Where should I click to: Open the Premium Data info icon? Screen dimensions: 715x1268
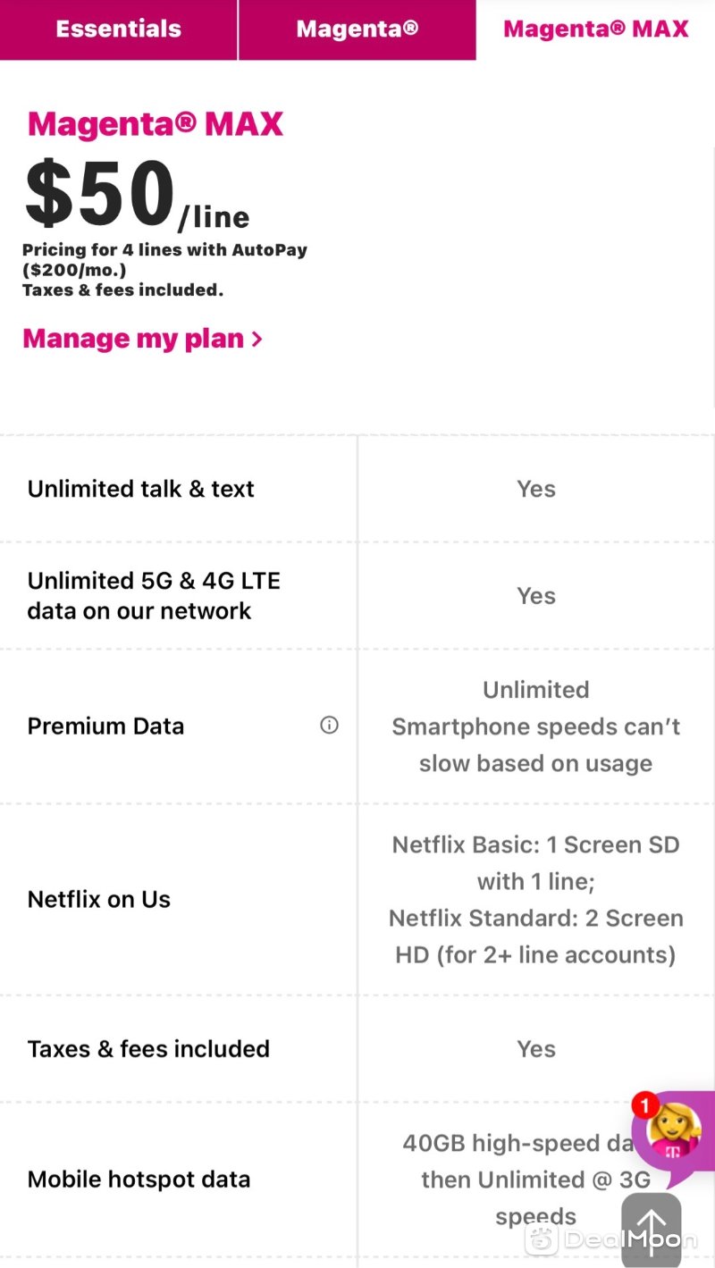(x=329, y=726)
